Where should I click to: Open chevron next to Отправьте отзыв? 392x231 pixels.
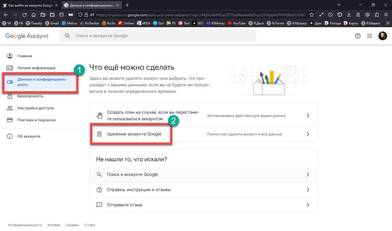(308, 205)
